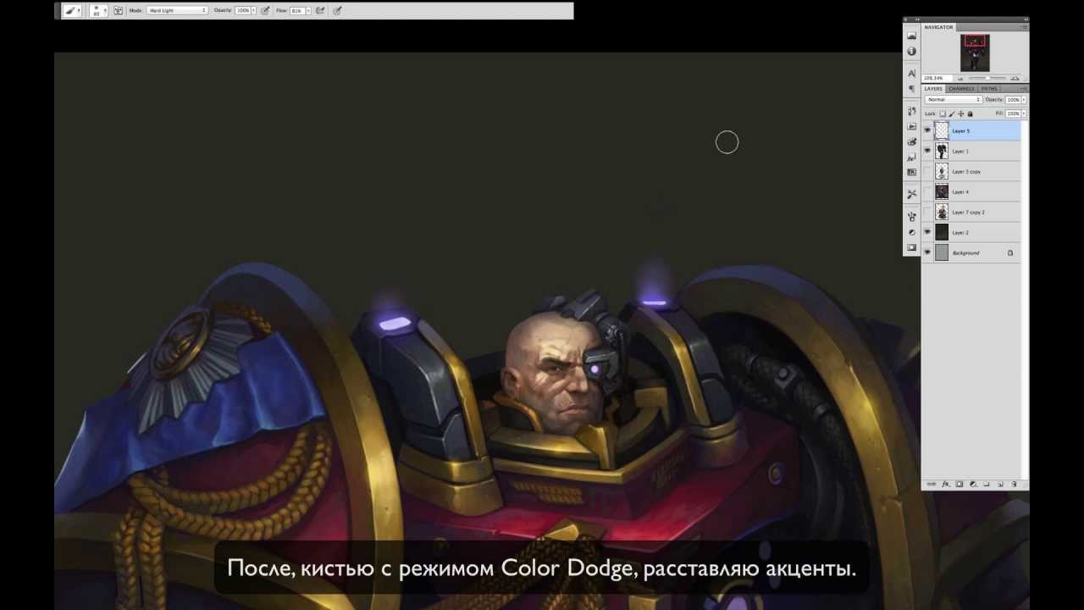
Task: Open the new adjustment layer menu
Action: (973, 484)
